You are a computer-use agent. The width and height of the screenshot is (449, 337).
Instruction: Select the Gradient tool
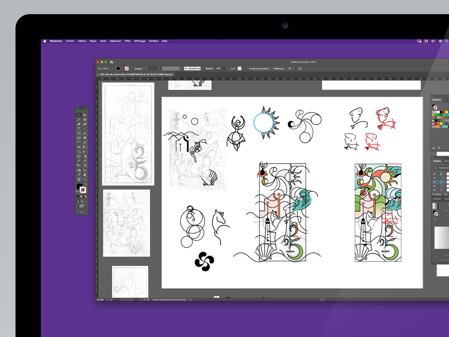coord(85,156)
